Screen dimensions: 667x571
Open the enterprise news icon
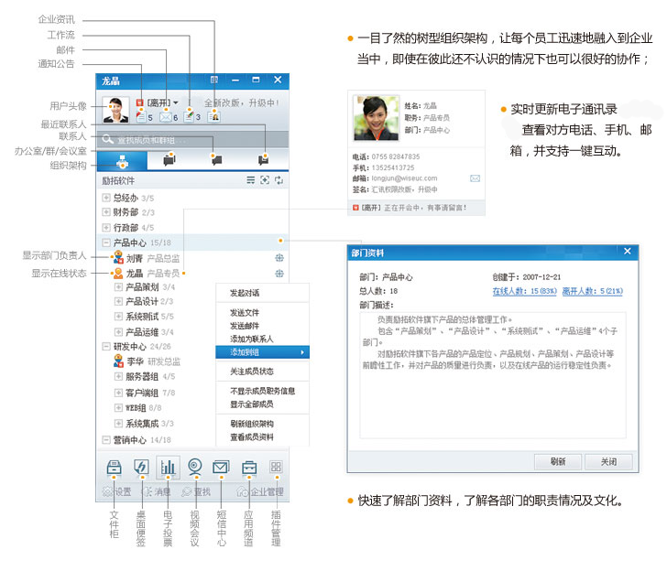[x=213, y=116]
